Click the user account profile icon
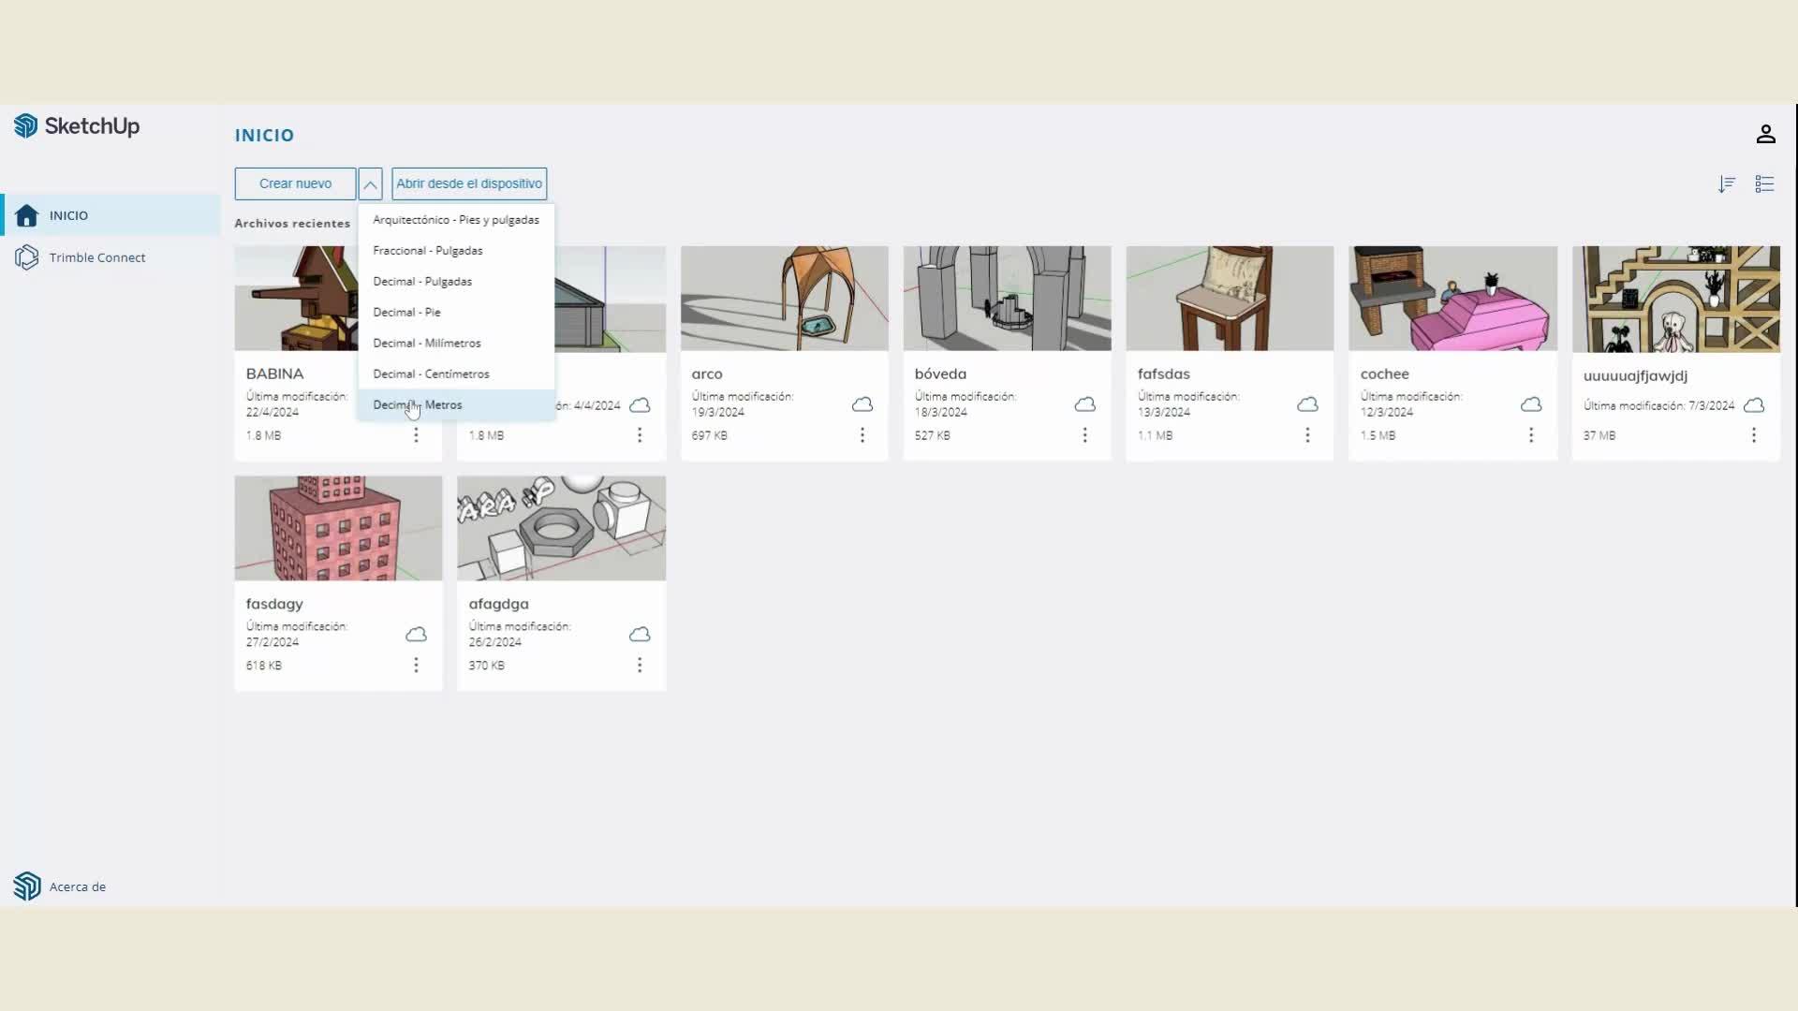Image resolution: width=1798 pixels, height=1011 pixels. tap(1765, 135)
